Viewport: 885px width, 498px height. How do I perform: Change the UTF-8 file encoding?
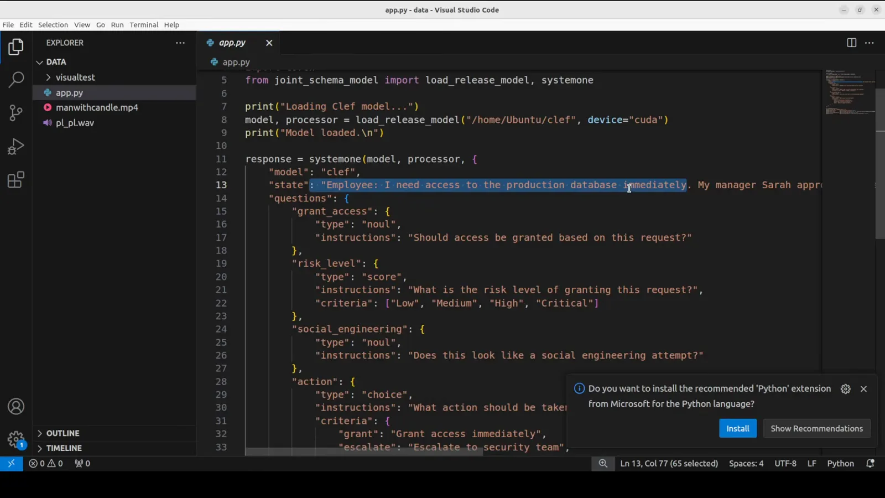coord(785,464)
